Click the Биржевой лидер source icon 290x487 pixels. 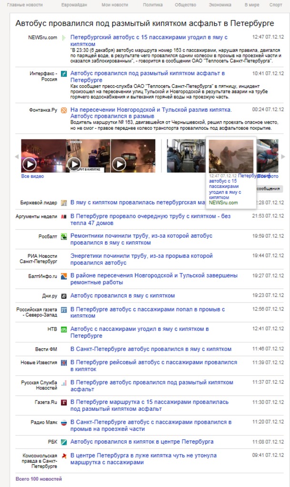point(64,203)
